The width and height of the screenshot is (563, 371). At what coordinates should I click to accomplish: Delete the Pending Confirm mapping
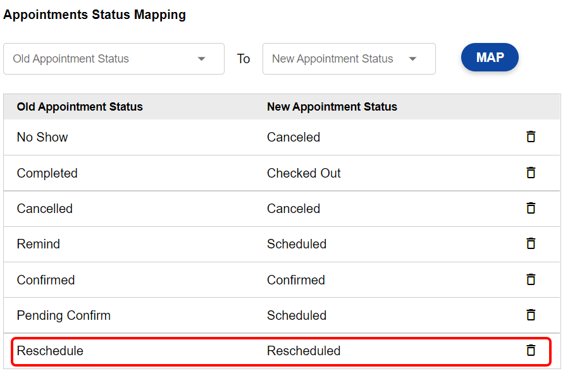click(x=531, y=315)
